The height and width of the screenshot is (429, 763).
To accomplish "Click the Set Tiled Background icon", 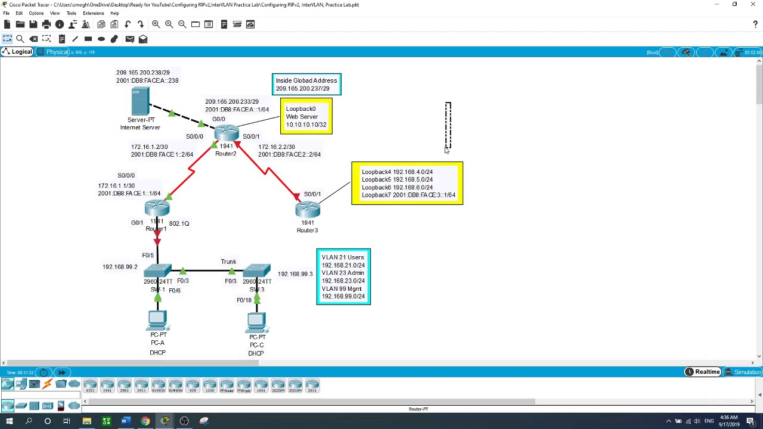I will 723,52.
